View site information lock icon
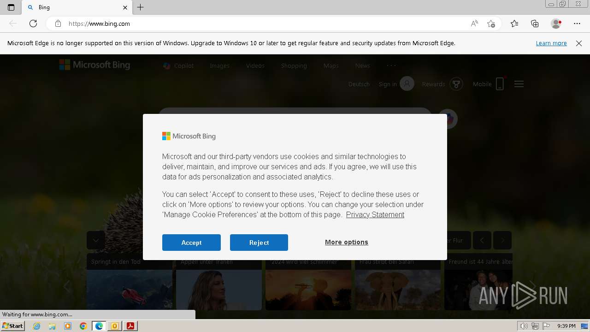The height and width of the screenshot is (332, 590). point(58,24)
